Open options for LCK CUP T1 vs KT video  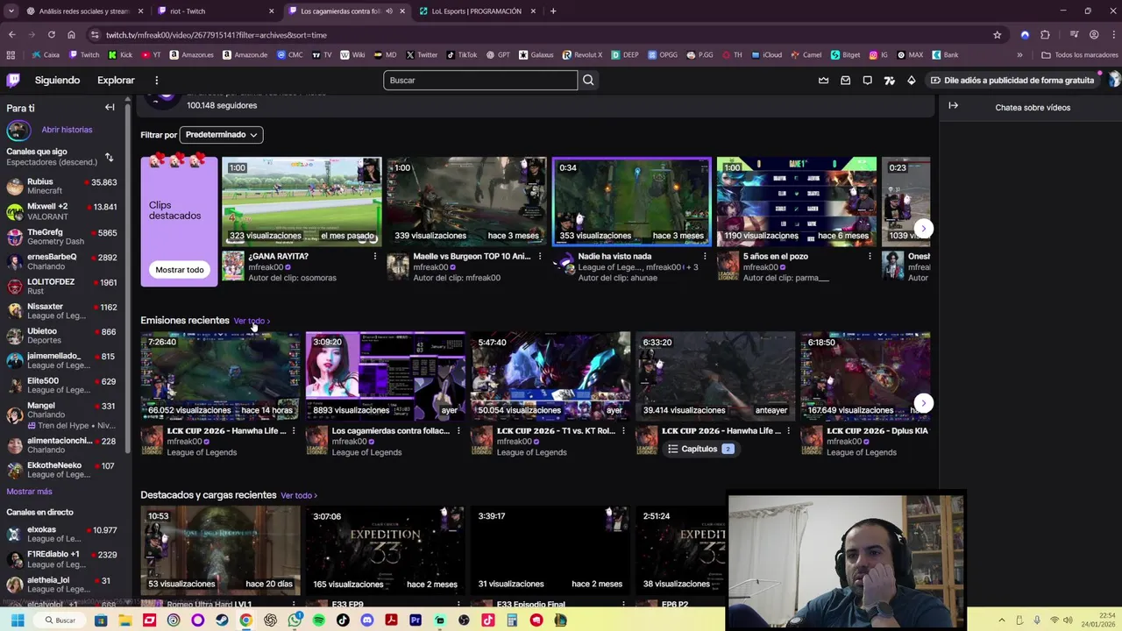622,430
